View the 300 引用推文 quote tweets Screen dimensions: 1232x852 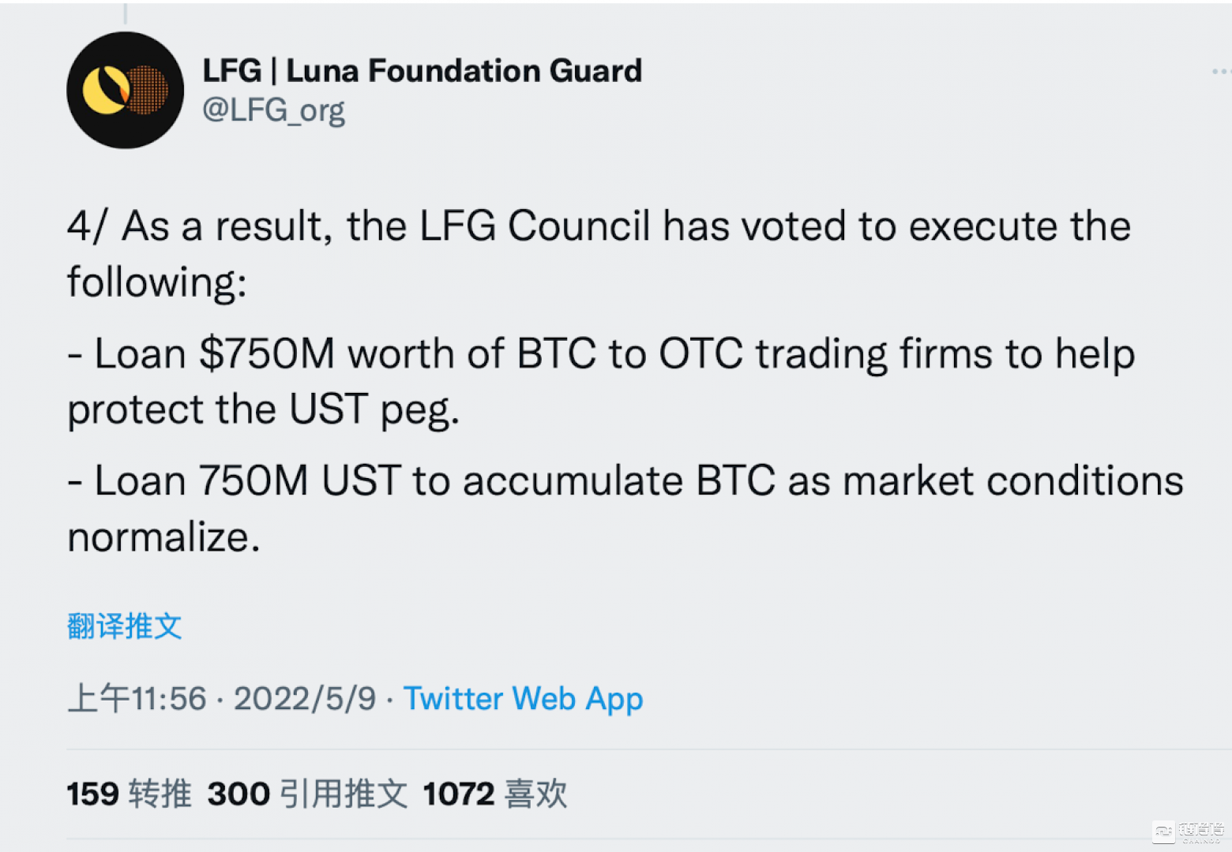[307, 794]
